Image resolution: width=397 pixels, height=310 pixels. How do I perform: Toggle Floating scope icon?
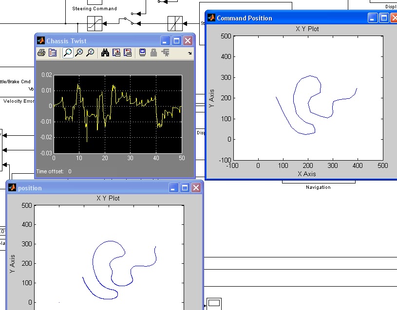tap(143, 53)
